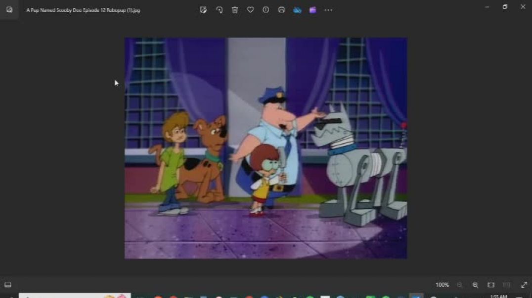Zoom out with the minus magnifier

click(x=459, y=285)
